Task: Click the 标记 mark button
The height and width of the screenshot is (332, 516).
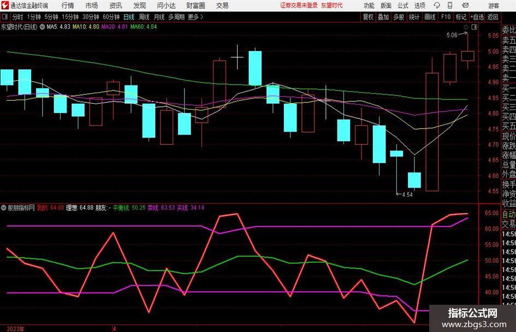Action: click(x=461, y=17)
